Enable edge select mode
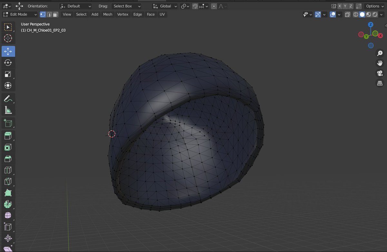 (x=49, y=14)
